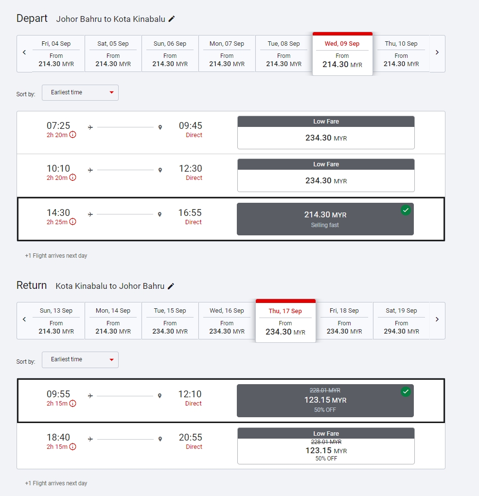Select the 18:40 return Low Fare option
The image size is (479, 496).
coord(326,446)
